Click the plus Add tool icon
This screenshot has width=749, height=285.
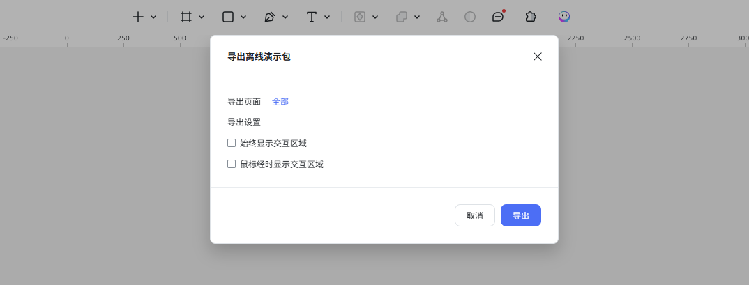click(x=138, y=17)
